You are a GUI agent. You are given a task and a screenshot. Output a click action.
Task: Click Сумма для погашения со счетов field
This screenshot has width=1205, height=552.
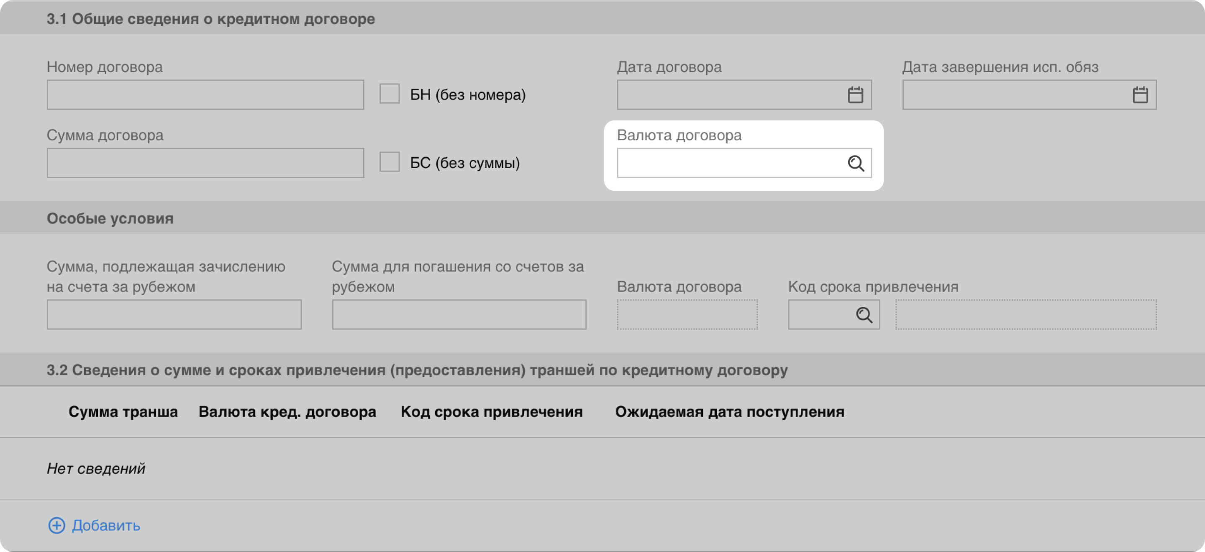coord(459,315)
